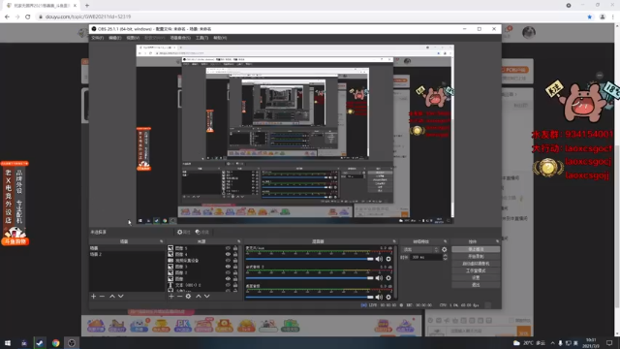Screen dimensions: 620x349
Task: Open the 编辑(E) menu in OBS
Action: [x=115, y=38]
